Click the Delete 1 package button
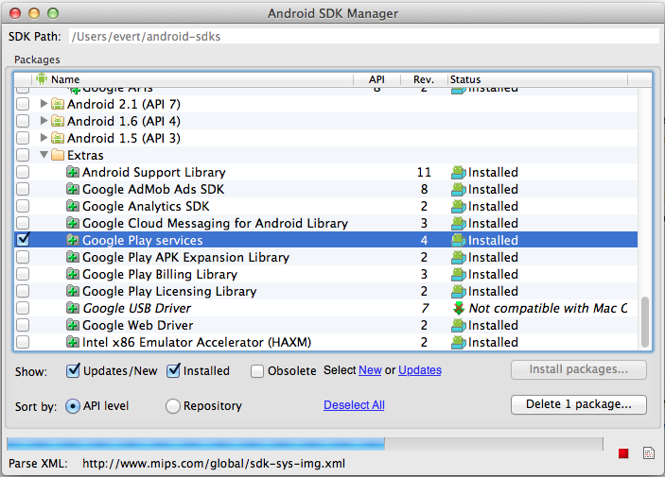665x477 pixels. (578, 404)
